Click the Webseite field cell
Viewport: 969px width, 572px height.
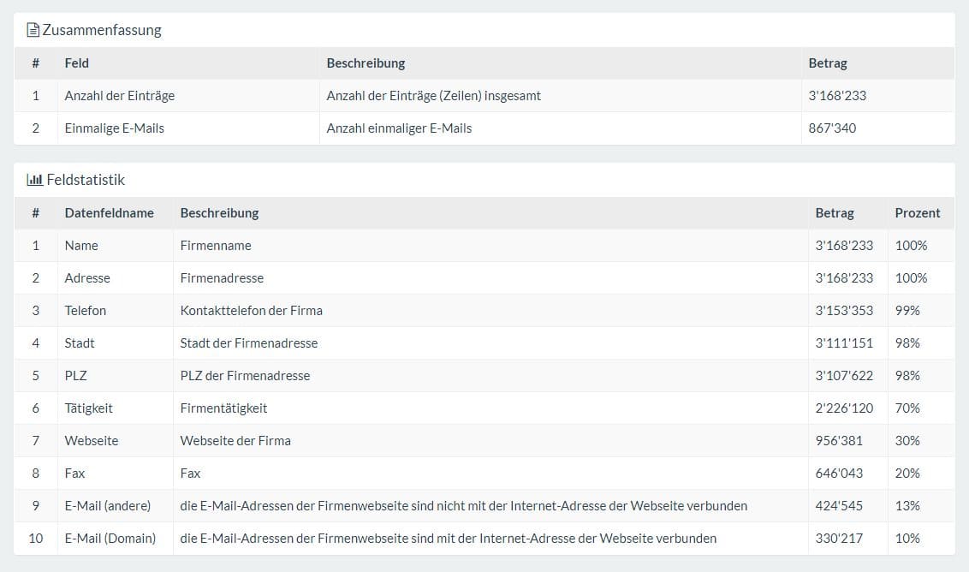click(92, 440)
